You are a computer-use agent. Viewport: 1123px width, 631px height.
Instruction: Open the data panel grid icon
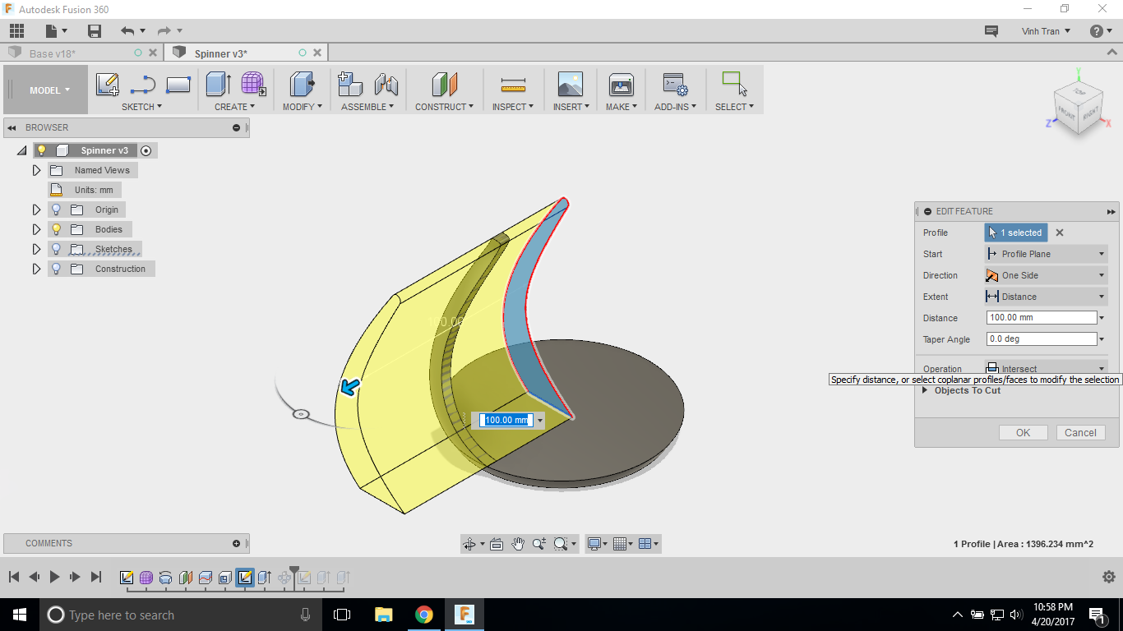click(x=17, y=31)
